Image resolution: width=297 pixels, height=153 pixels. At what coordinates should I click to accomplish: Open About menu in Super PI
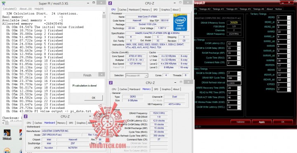[x=26, y=9]
